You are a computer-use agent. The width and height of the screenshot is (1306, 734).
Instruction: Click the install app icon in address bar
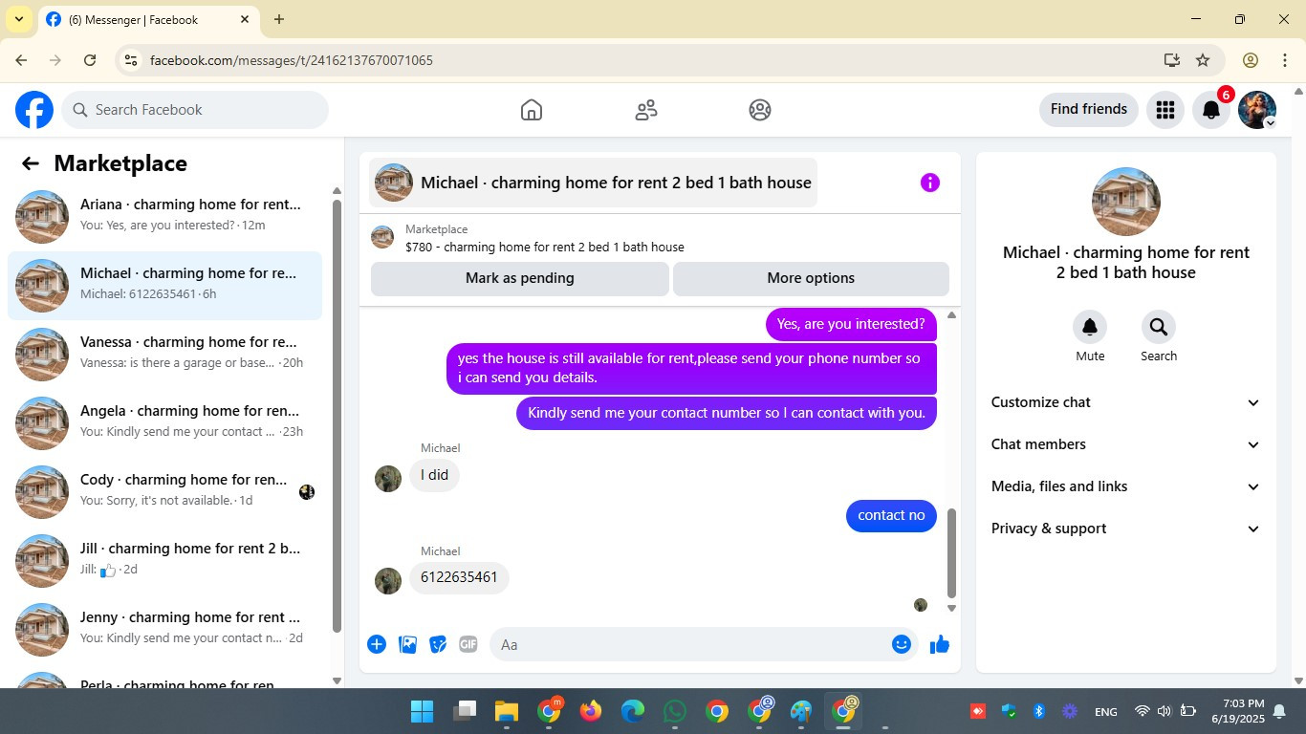[1172, 60]
